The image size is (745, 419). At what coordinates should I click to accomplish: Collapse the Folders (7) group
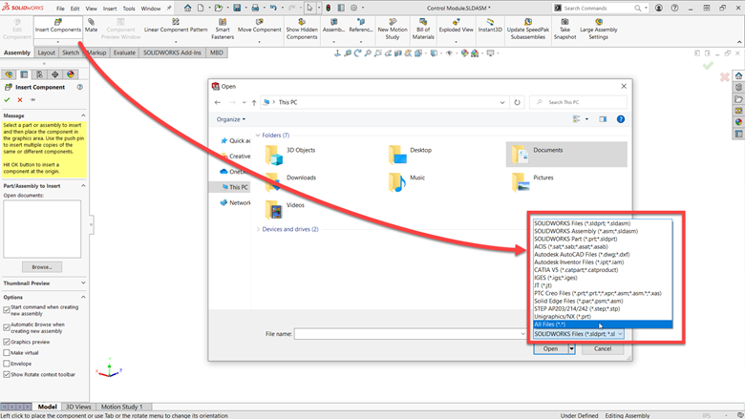(258, 136)
